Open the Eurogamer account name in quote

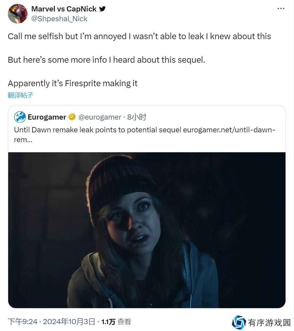coord(47,117)
